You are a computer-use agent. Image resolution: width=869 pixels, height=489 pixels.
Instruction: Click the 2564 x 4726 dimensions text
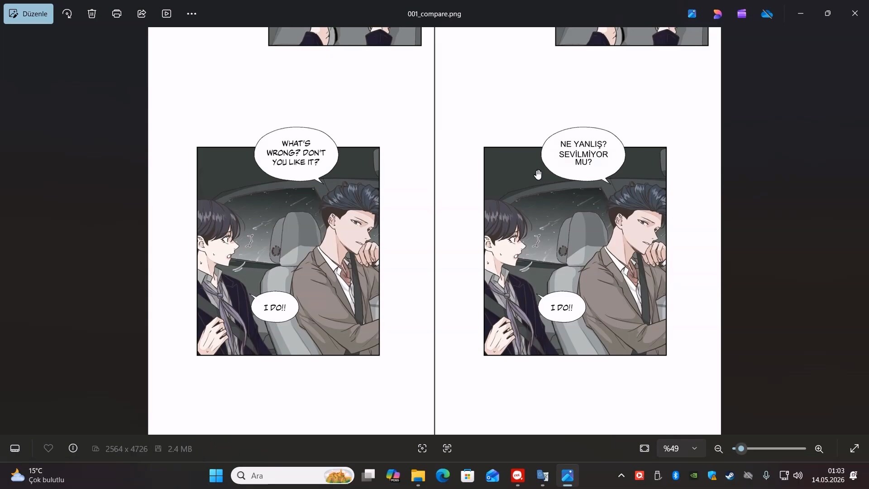(126, 449)
